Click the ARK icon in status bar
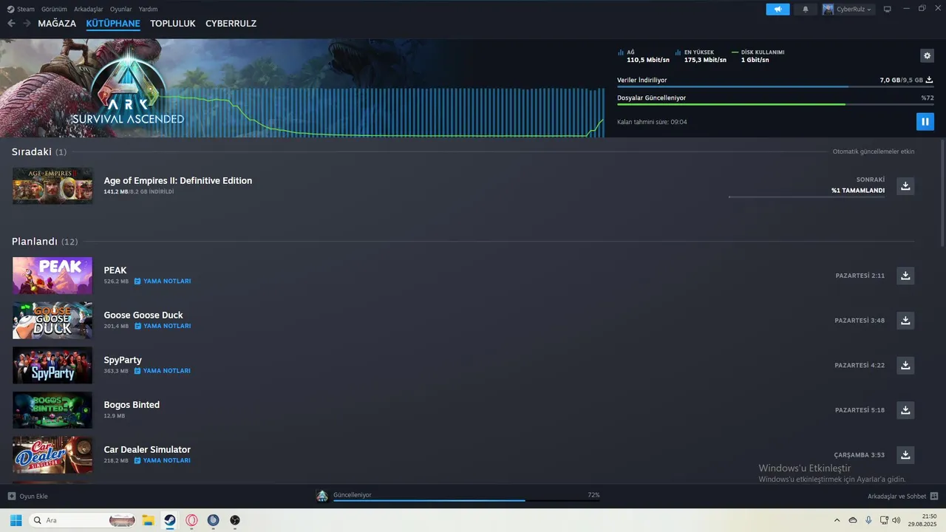 tap(322, 496)
